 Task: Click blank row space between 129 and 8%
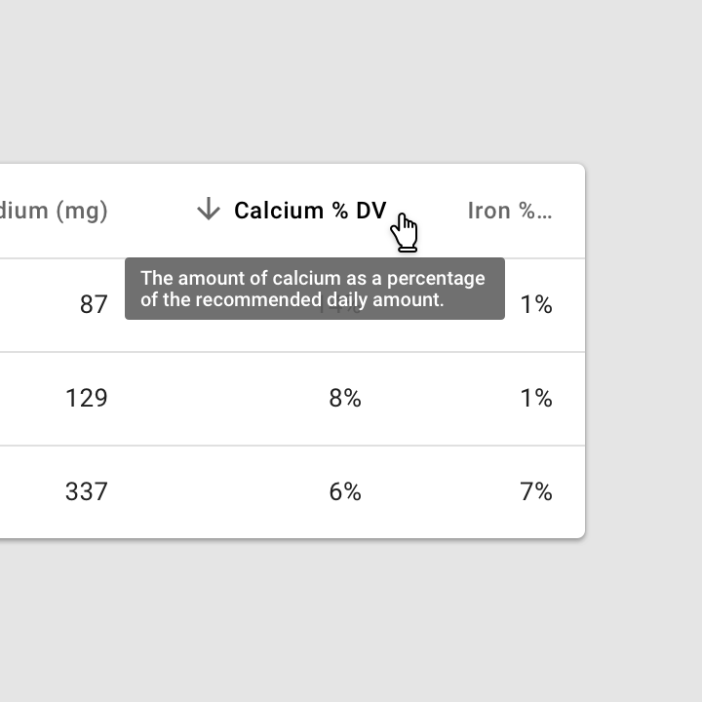[214, 398]
